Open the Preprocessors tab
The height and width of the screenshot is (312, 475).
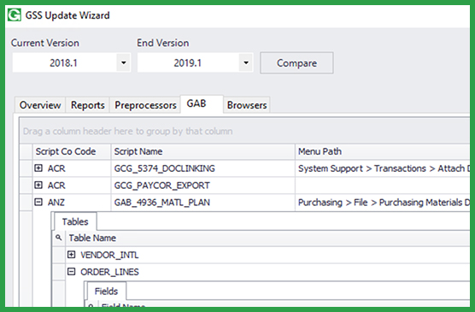pos(145,105)
